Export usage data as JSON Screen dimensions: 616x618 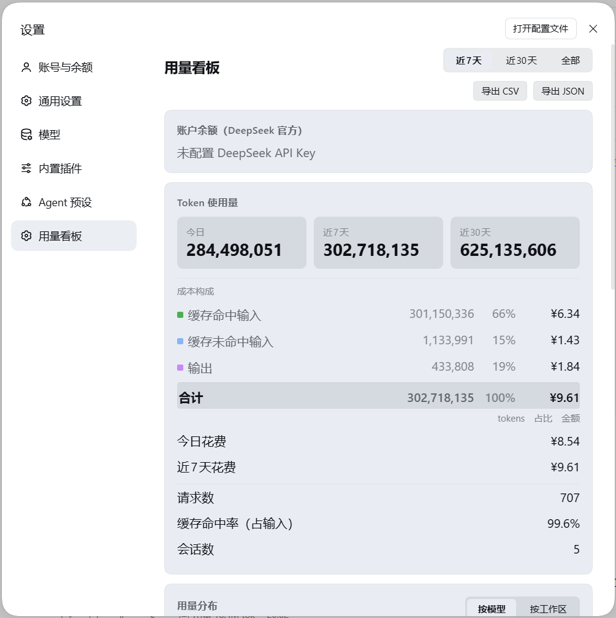tap(563, 91)
